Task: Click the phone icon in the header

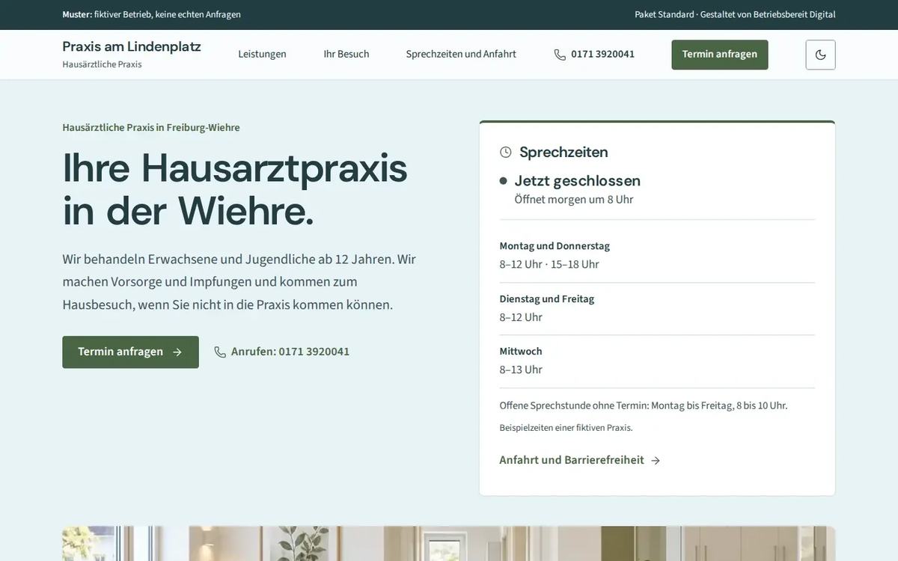Action: [x=560, y=55]
